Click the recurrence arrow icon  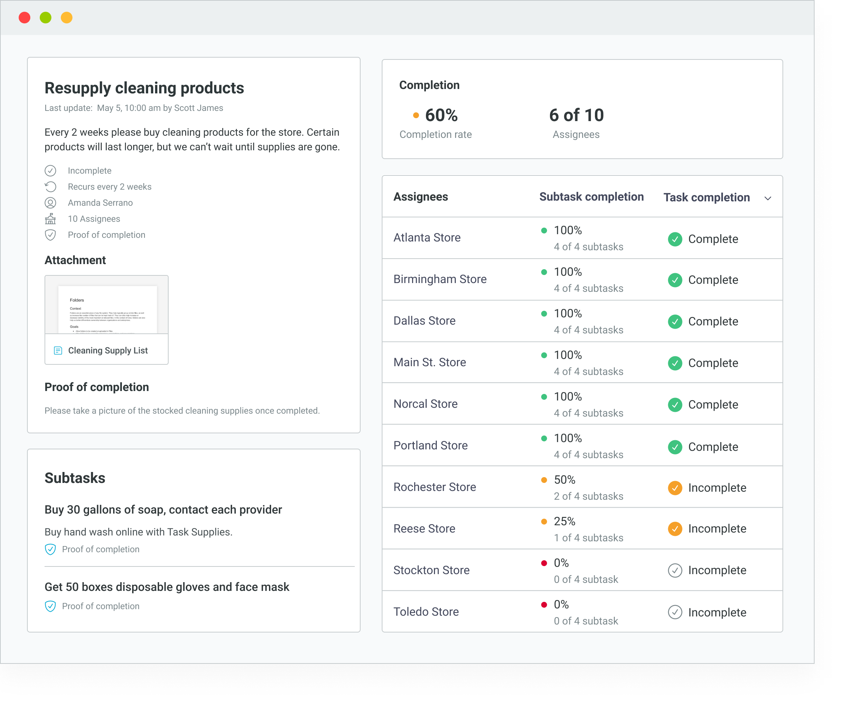coord(50,186)
